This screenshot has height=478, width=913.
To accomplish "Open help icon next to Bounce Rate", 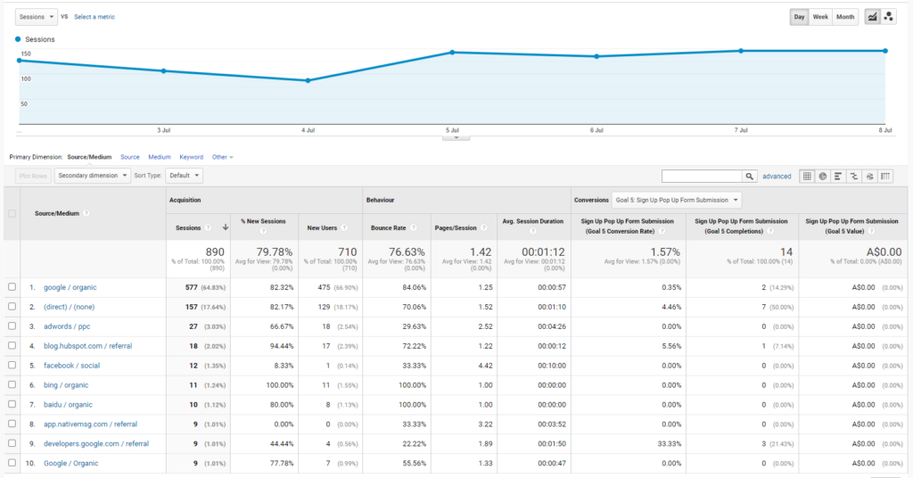I will pyautogui.click(x=413, y=227).
